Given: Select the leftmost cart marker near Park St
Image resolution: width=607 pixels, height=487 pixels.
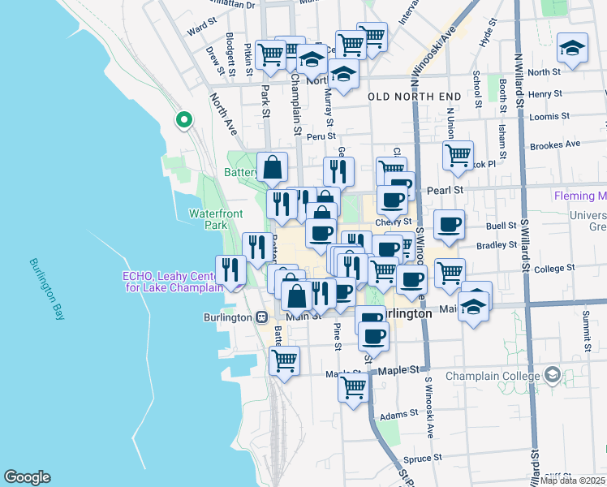Looking at the screenshot, I should [x=270, y=56].
